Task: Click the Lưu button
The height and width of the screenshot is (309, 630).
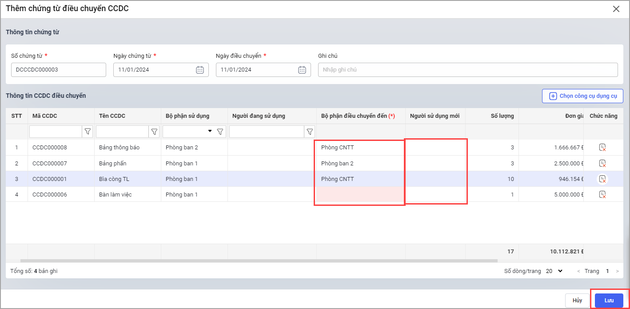Action: coord(609,301)
